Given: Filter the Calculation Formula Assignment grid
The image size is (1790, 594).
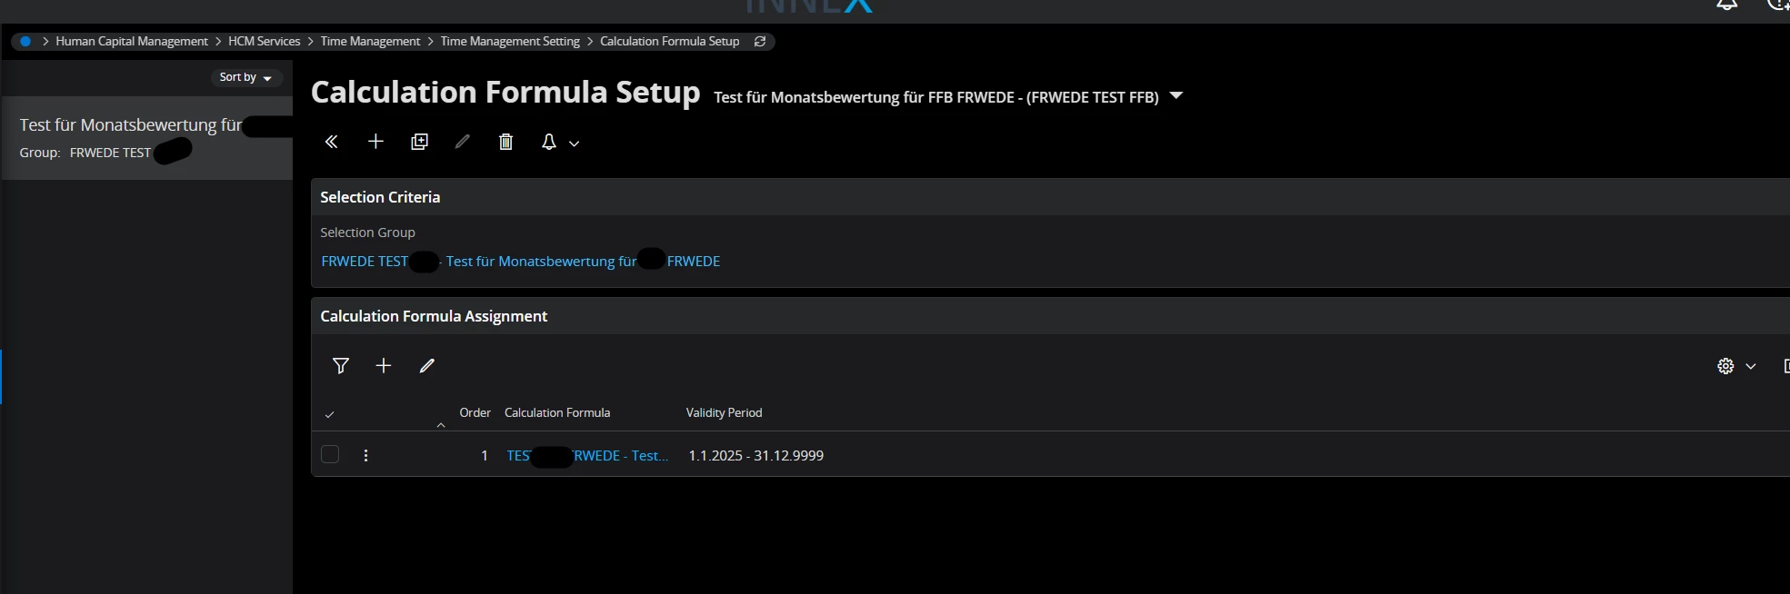Looking at the screenshot, I should click(x=341, y=366).
